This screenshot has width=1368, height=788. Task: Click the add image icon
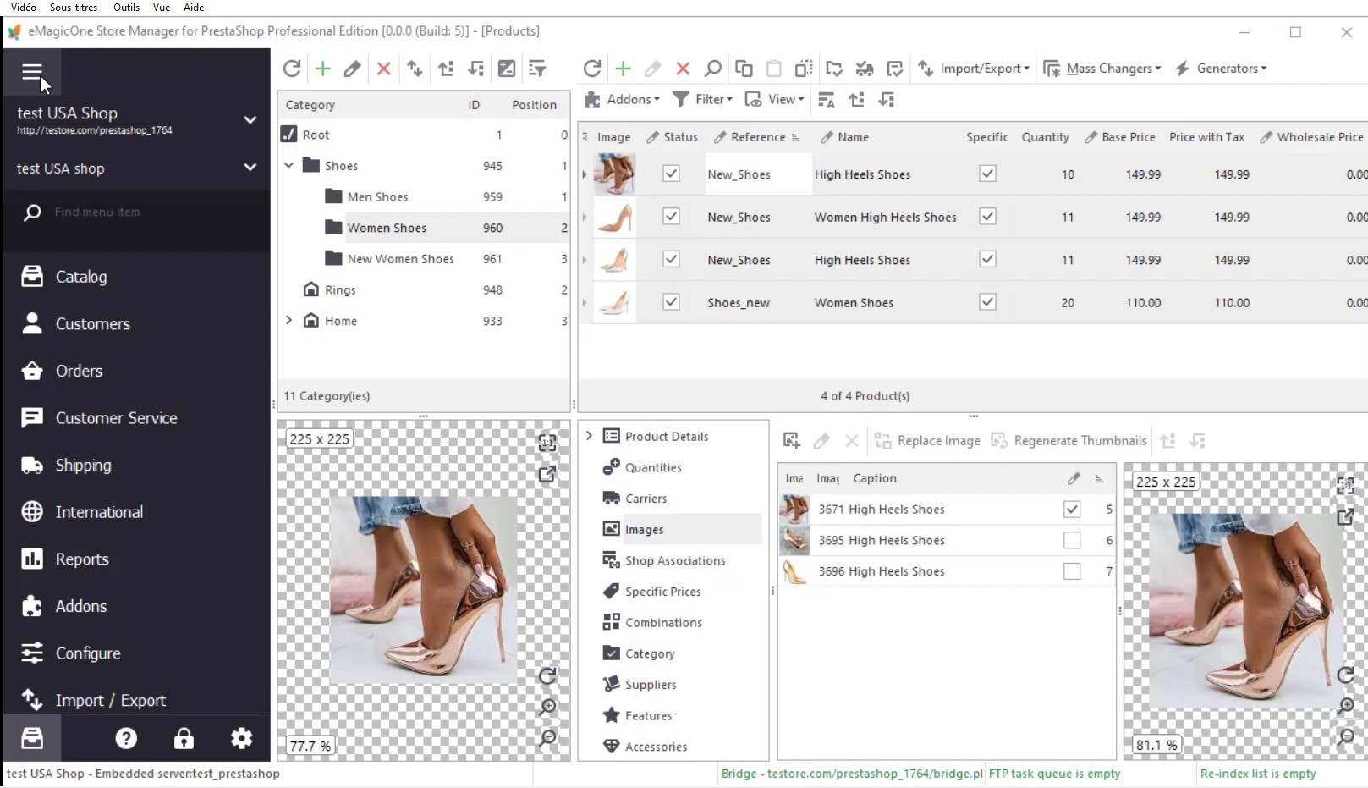point(792,440)
